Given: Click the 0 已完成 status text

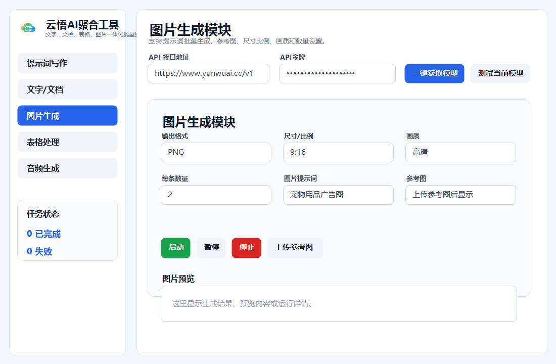Looking at the screenshot, I should click(44, 234).
